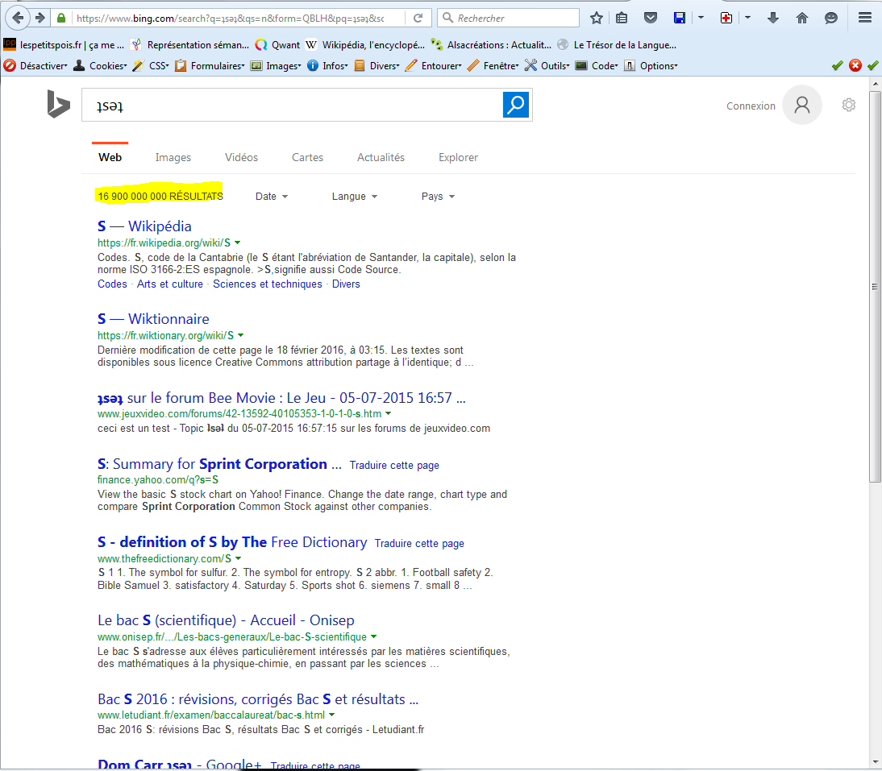Click the Bing search text field
This screenshot has width=882, height=771.
pos(290,105)
